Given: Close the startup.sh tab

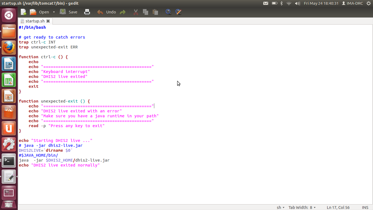Looking at the screenshot, I should click(48, 21).
